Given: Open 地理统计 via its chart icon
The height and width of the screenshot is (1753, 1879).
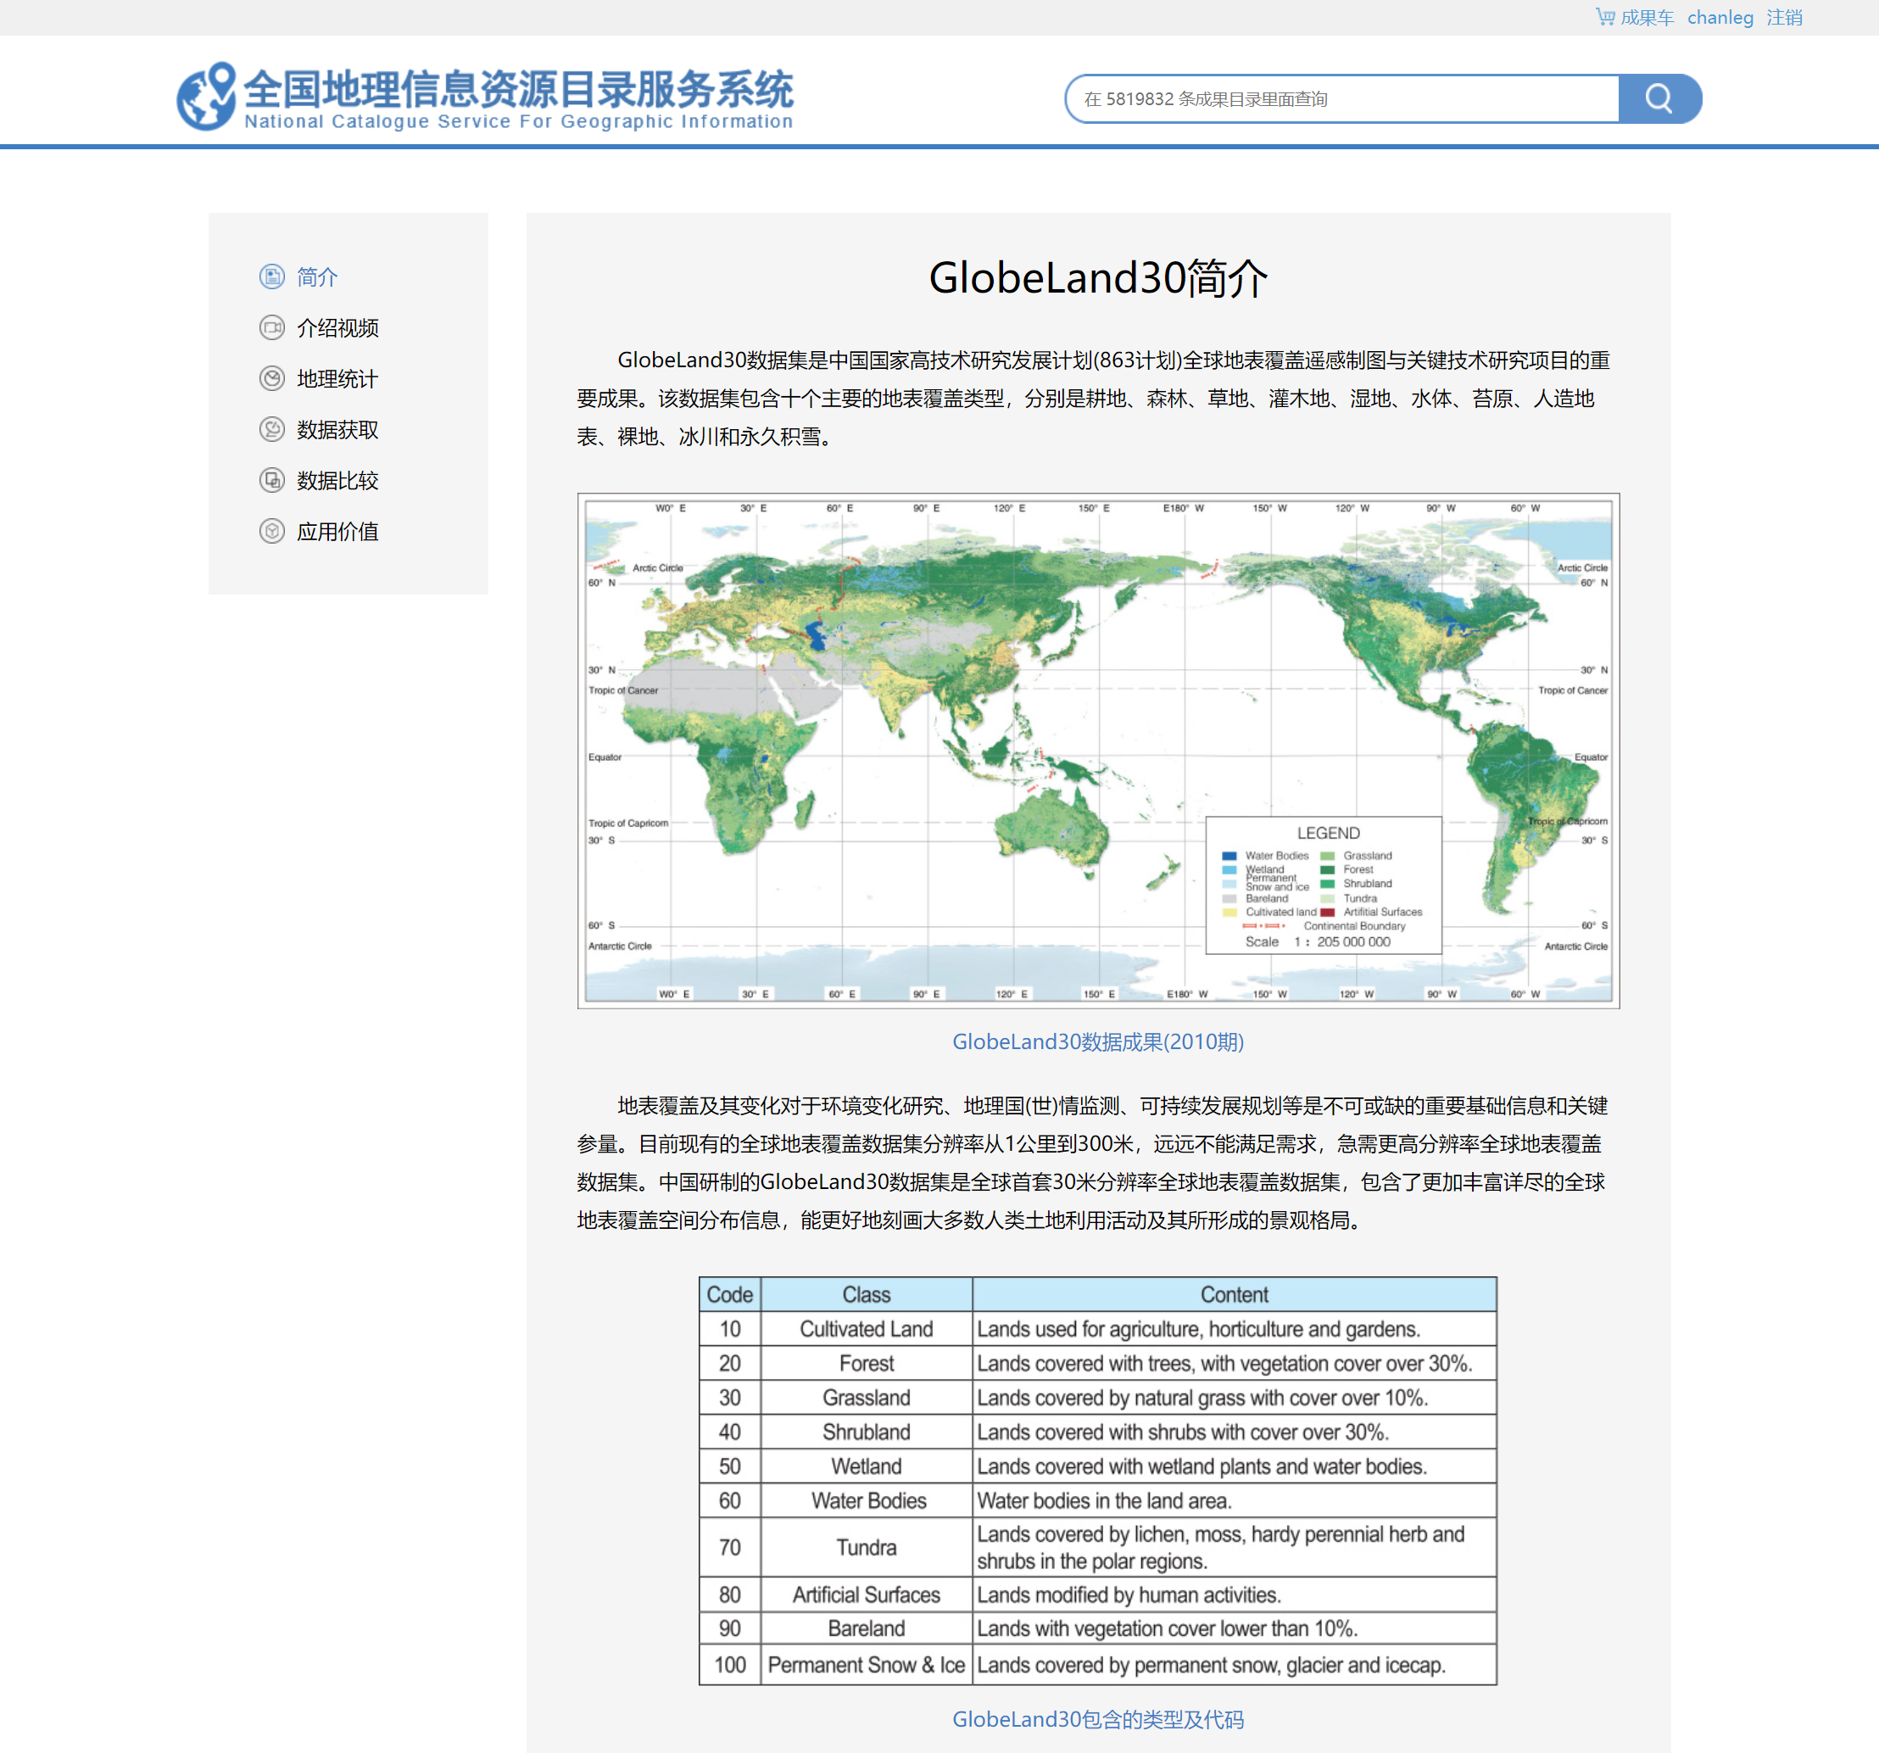Looking at the screenshot, I should tap(271, 378).
